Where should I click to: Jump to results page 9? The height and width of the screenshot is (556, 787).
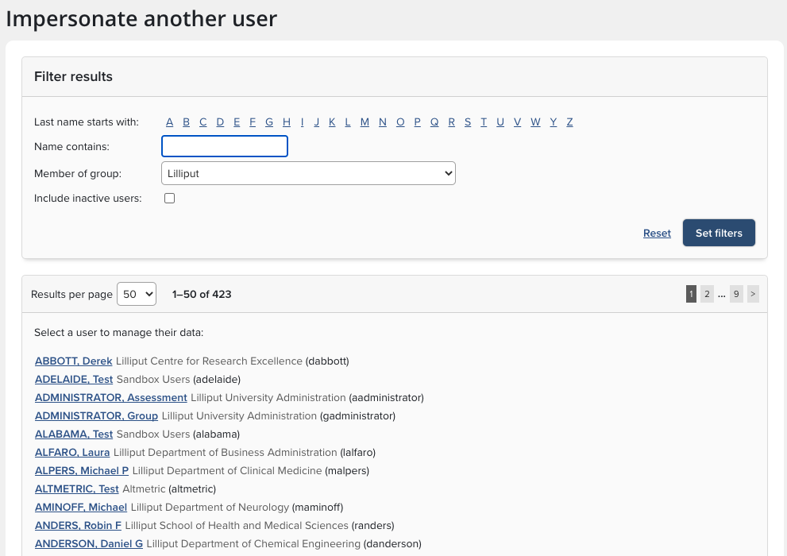coord(736,294)
